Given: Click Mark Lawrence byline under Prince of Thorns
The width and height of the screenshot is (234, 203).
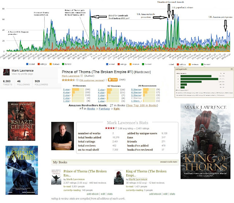Looking at the screenshot, I should pyautogui.click(x=75, y=179).
